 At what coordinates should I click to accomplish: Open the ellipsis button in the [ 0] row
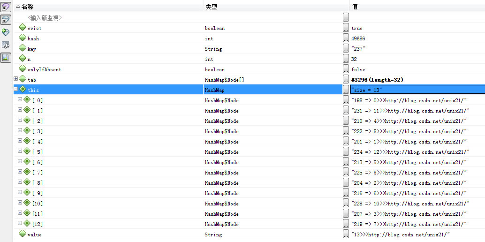coord(346,100)
